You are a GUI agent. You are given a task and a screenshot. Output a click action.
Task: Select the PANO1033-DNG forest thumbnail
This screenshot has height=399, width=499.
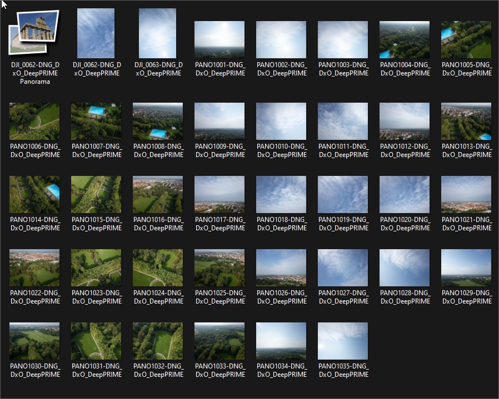tap(219, 341)
